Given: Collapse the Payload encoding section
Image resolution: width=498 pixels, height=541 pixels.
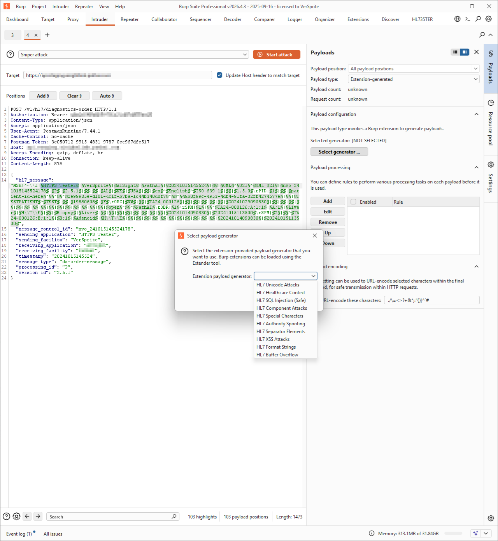Looking at the screenshot, I should [x=476, y=267].
